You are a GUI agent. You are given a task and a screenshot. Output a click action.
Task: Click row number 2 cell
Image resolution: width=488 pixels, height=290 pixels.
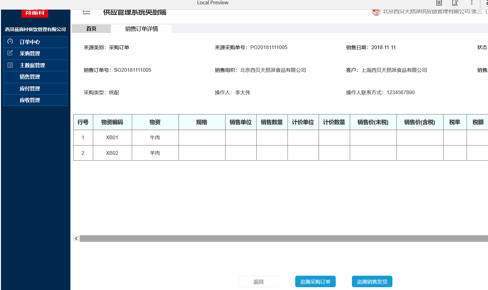[83, 153]
